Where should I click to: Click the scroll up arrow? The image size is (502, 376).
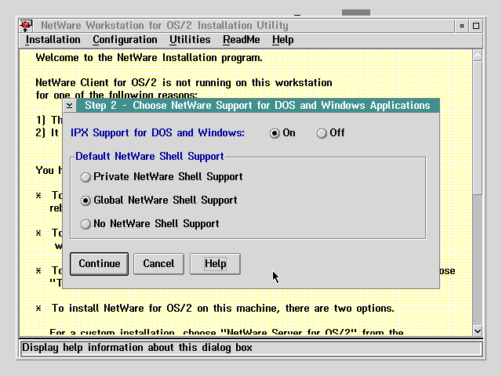(478, 56)
